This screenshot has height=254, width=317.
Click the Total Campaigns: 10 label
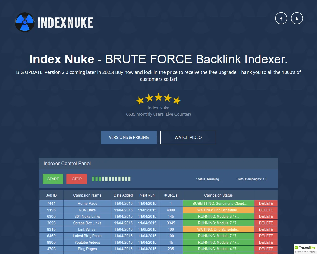pos(252,179)
